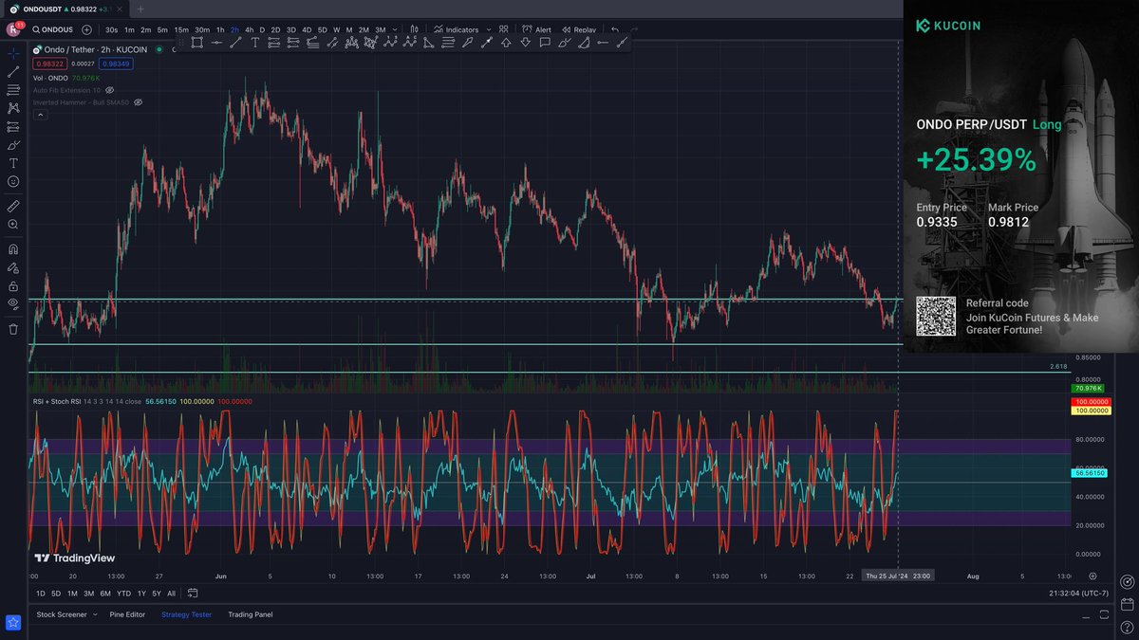Click the Alert button

[535, 29]
